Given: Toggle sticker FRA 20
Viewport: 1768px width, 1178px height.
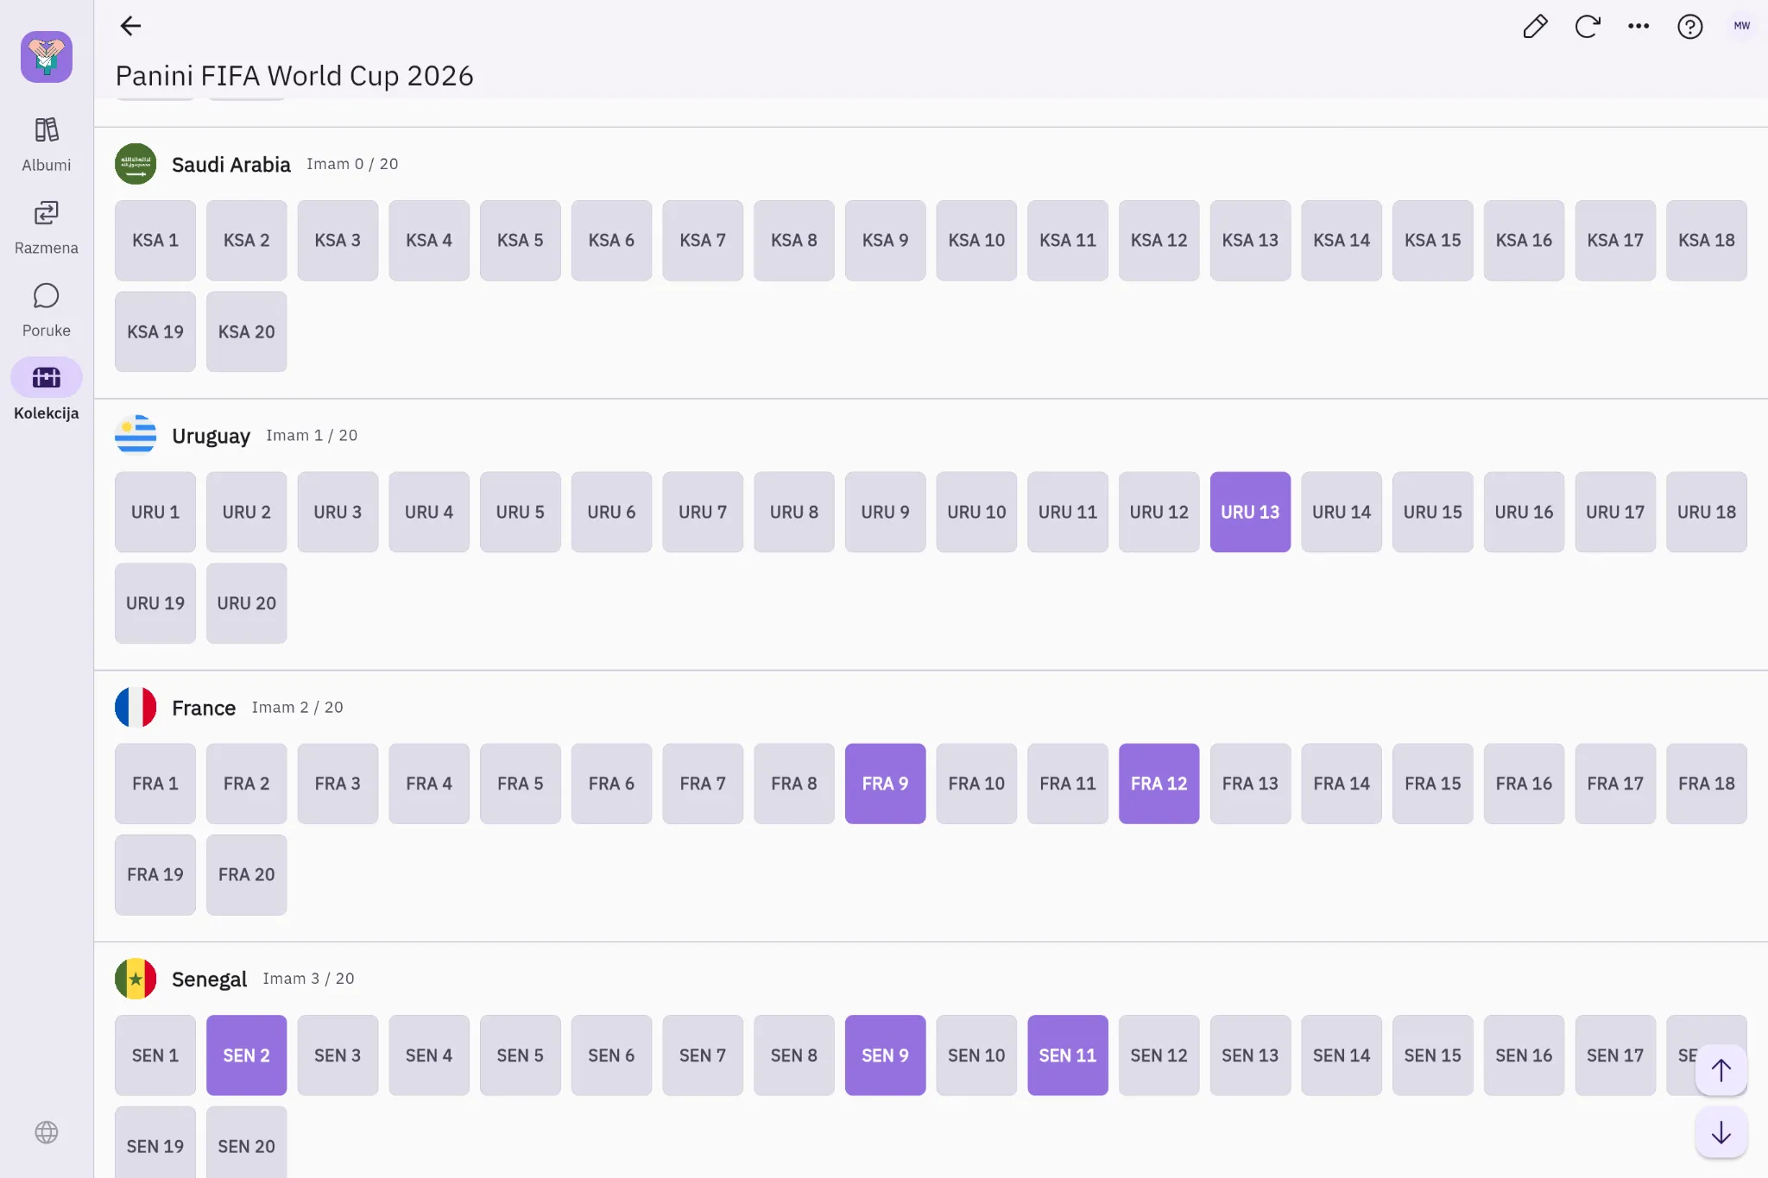Looking at the screenshot, I should click(x=246, y=875).
